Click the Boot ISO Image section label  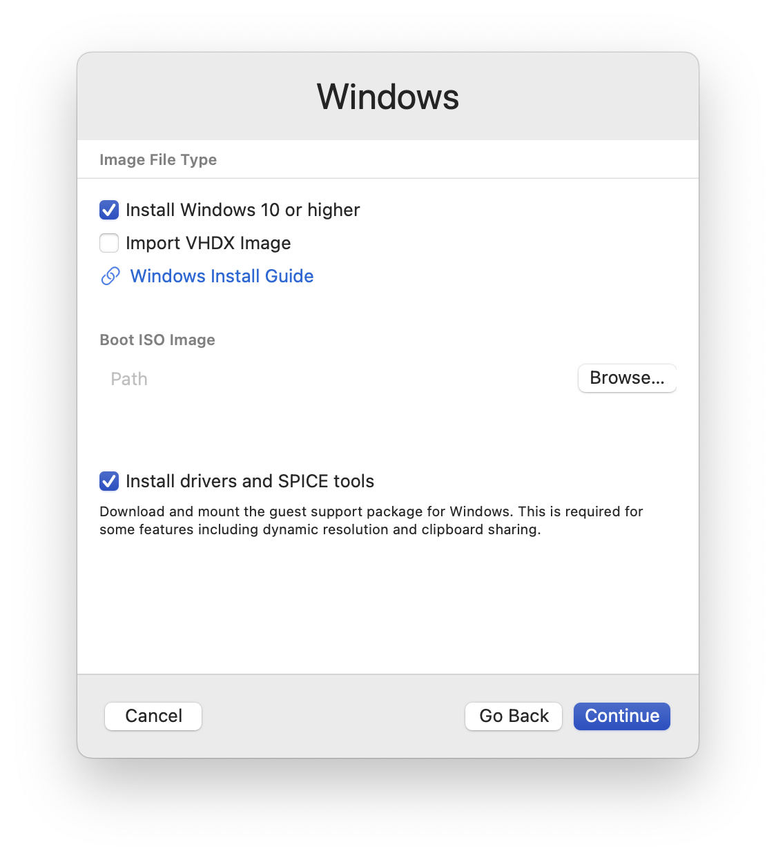coord(157,340)
